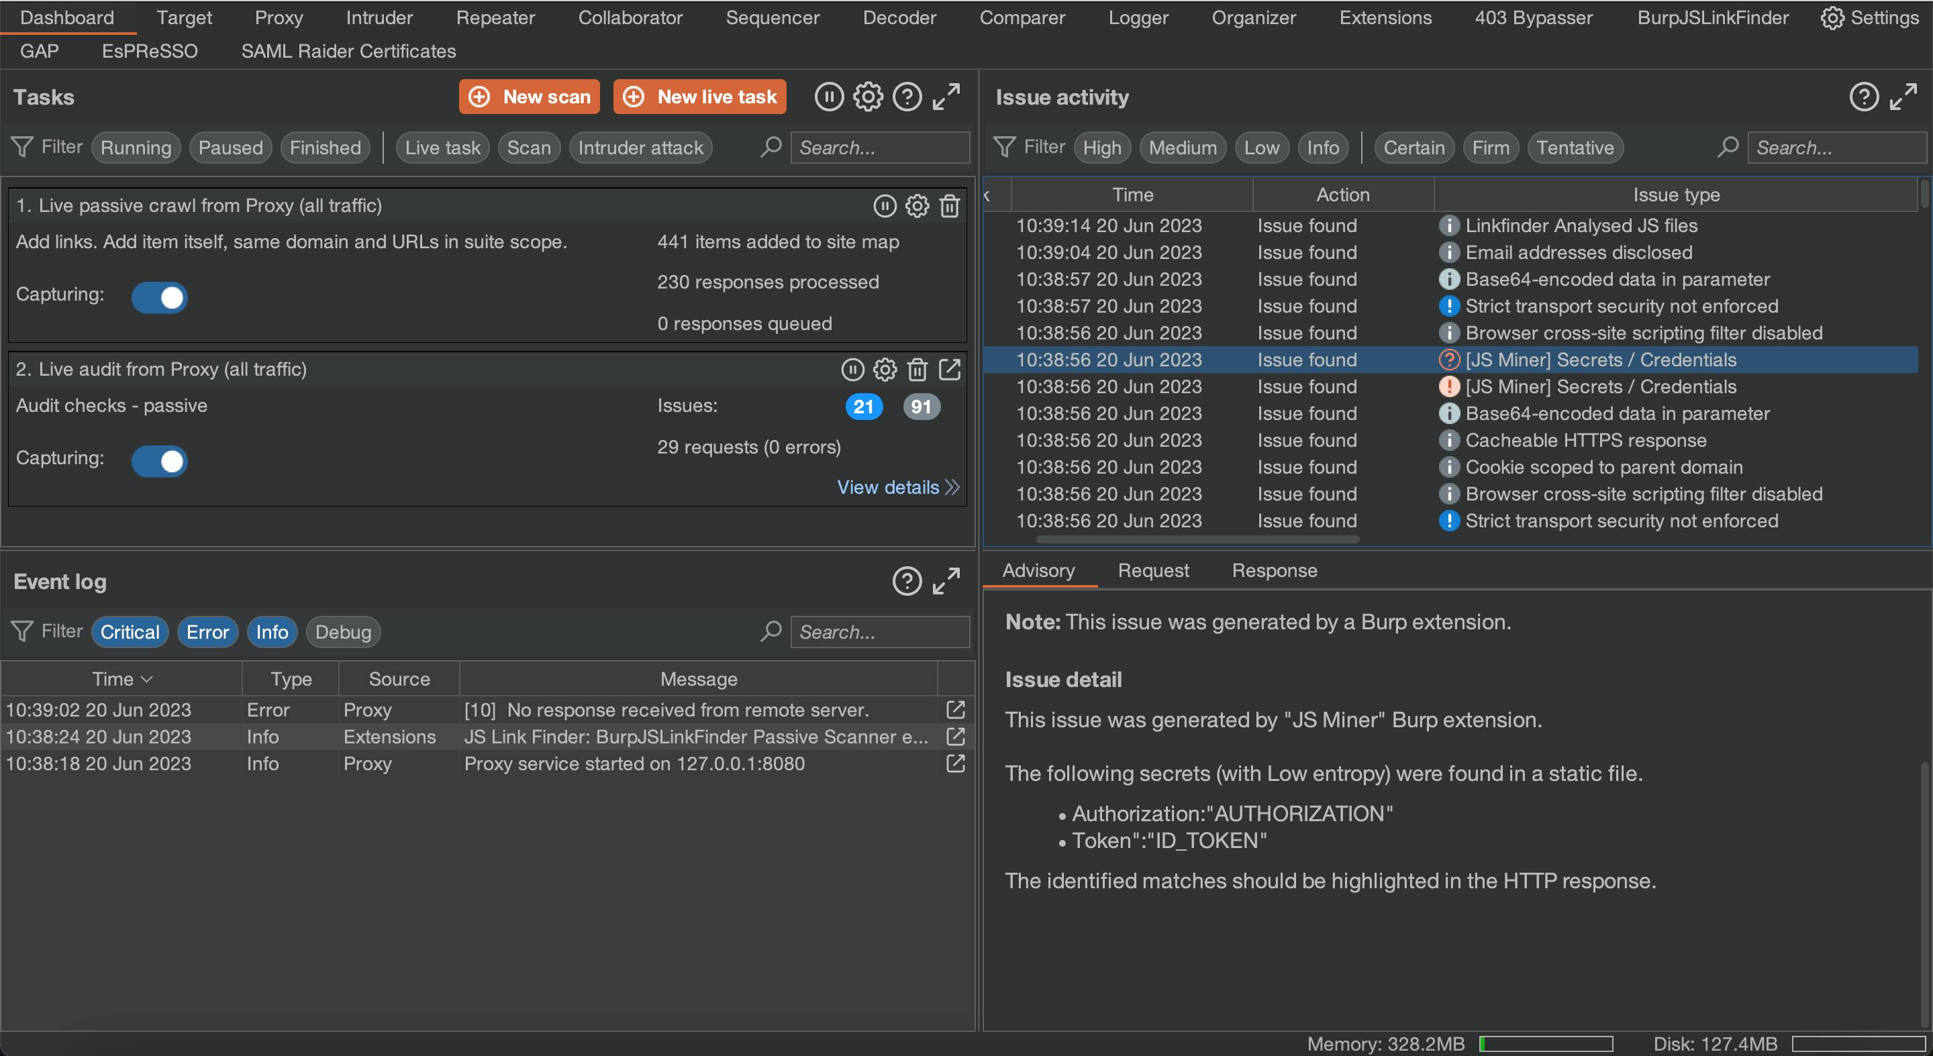
Task: Collapse issue table left arrow chevron
Action: [x=987, y=196]
